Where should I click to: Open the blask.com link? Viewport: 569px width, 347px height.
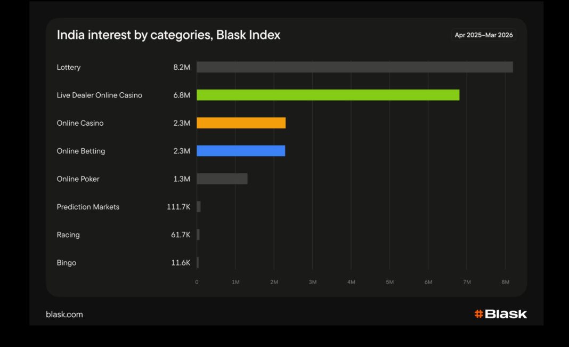tap(64, 314)
